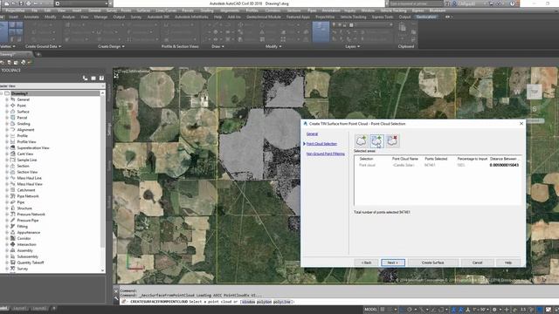Open the Draw panel dropdown
Screen dimensions: 559x314
click(x=217, y=46)
